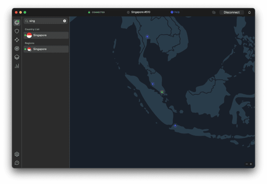Clear the 'sing' search text
267x184 pixels.
pos(64,21)
